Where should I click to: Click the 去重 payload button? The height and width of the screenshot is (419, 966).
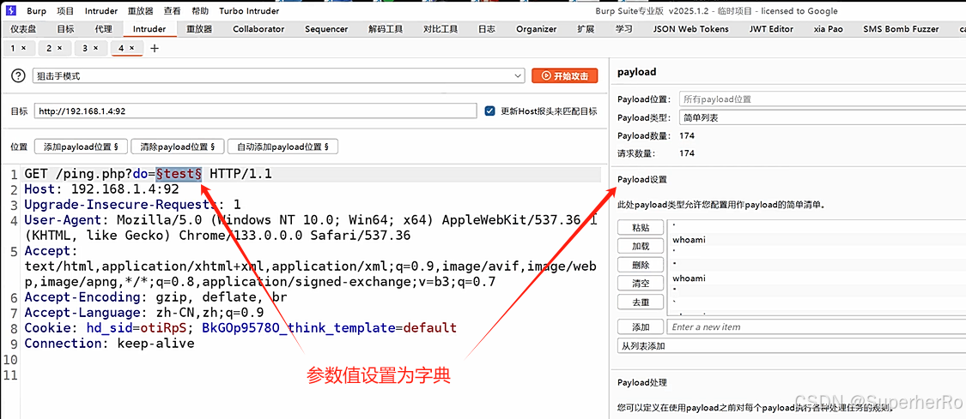(x=641, y=302)
